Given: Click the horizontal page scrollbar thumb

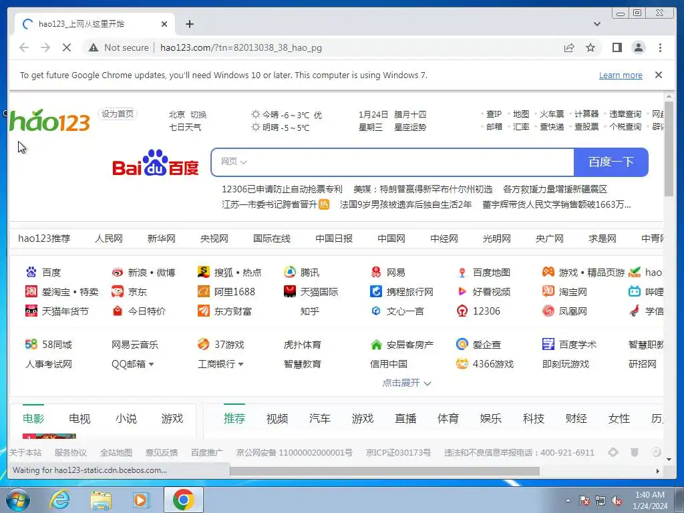Looking at the screenshot, I should [x=384, y=471].
